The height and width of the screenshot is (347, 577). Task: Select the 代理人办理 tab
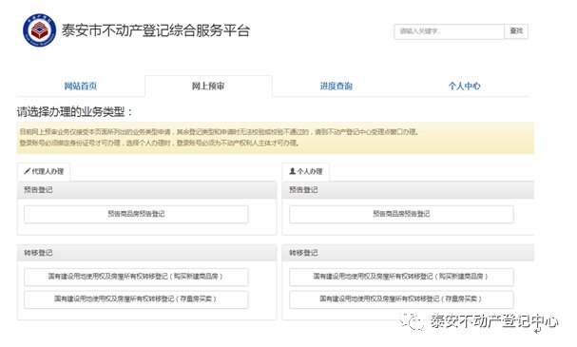pyautogui.click(x=44, y=171)
